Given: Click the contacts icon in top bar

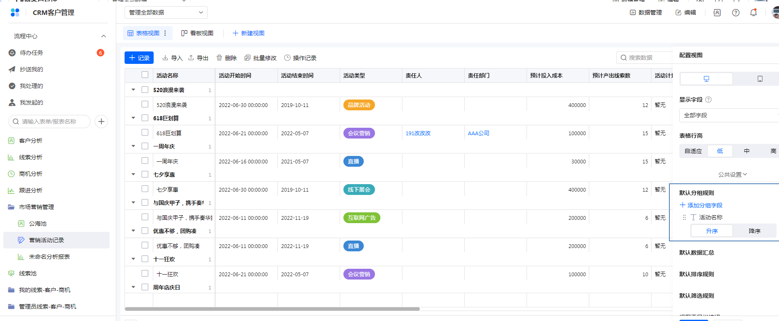Looking at the screenshot, I should (x=717, y=12).
